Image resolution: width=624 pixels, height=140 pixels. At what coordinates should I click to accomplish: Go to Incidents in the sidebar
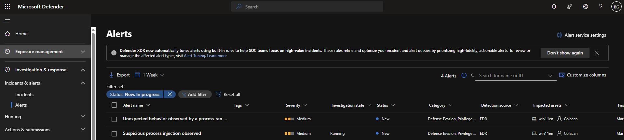[x=24, y=95]
